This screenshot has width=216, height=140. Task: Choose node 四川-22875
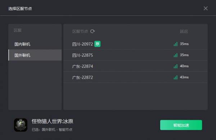click(135, 55)
